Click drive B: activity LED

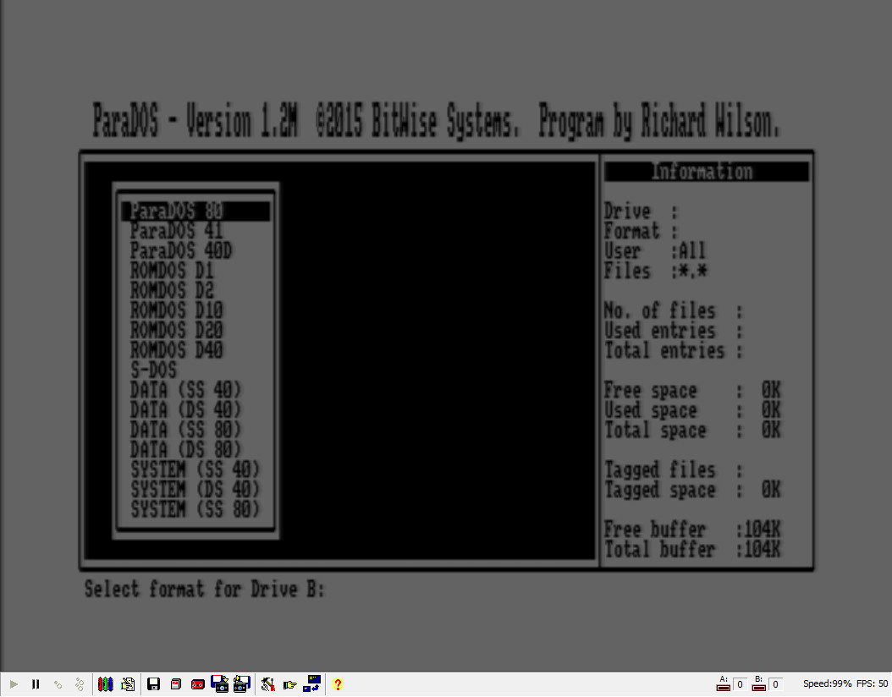coord(759,688)
